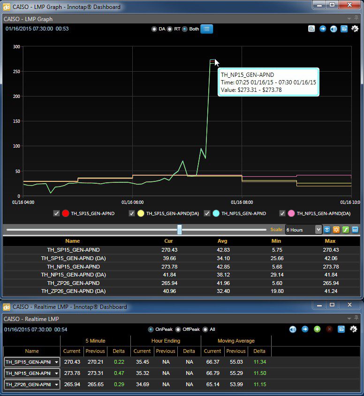Click the yellow TH_SP15_GEN-APND(DA) color swatch
Viewport: 364px width, 396px height.
click(x=141, y=213)
